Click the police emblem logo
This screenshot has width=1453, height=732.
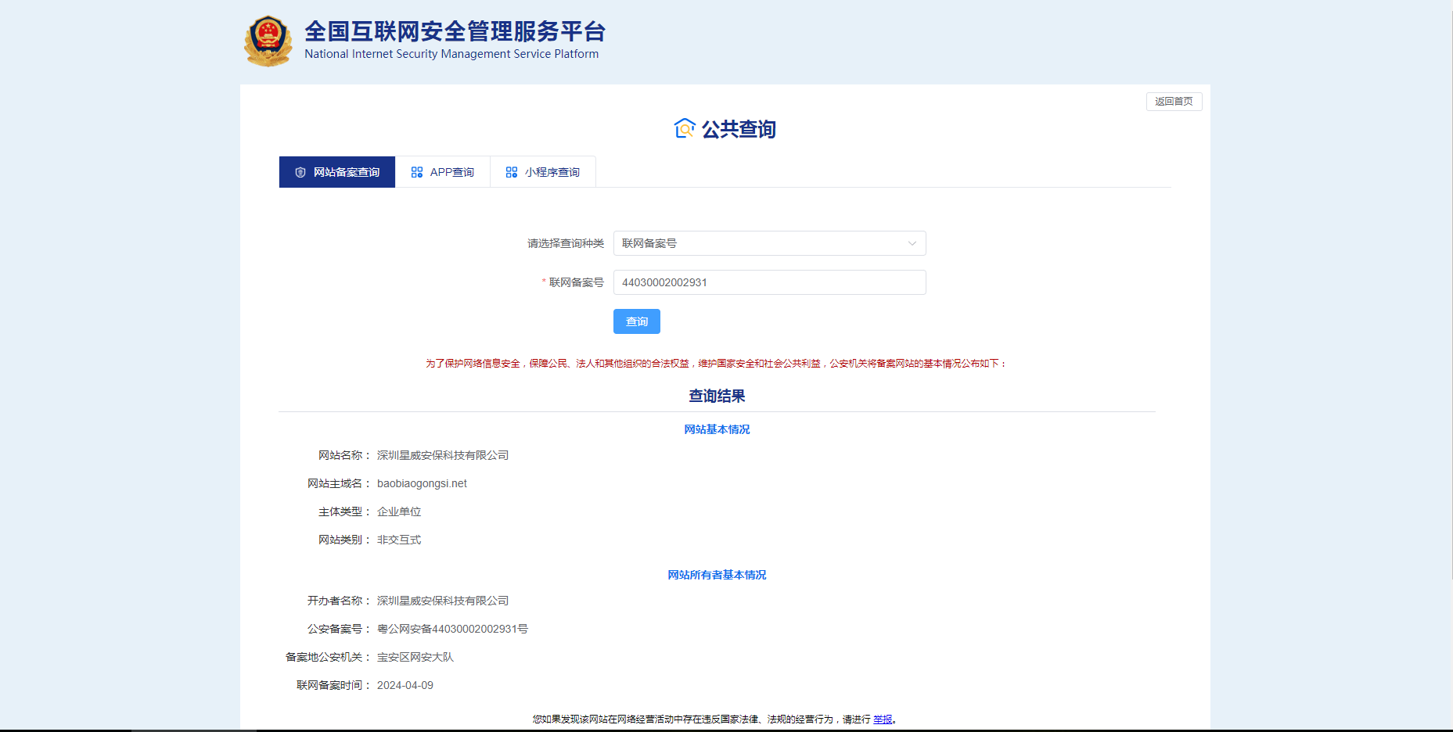coord(268,41)
